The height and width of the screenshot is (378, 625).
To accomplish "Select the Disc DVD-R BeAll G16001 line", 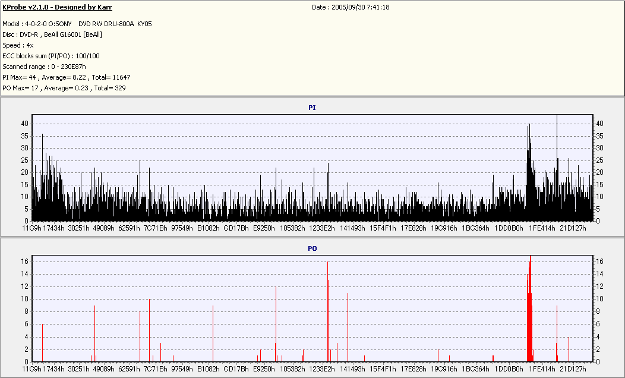I will pyautogui.click(x=52, y=34).
